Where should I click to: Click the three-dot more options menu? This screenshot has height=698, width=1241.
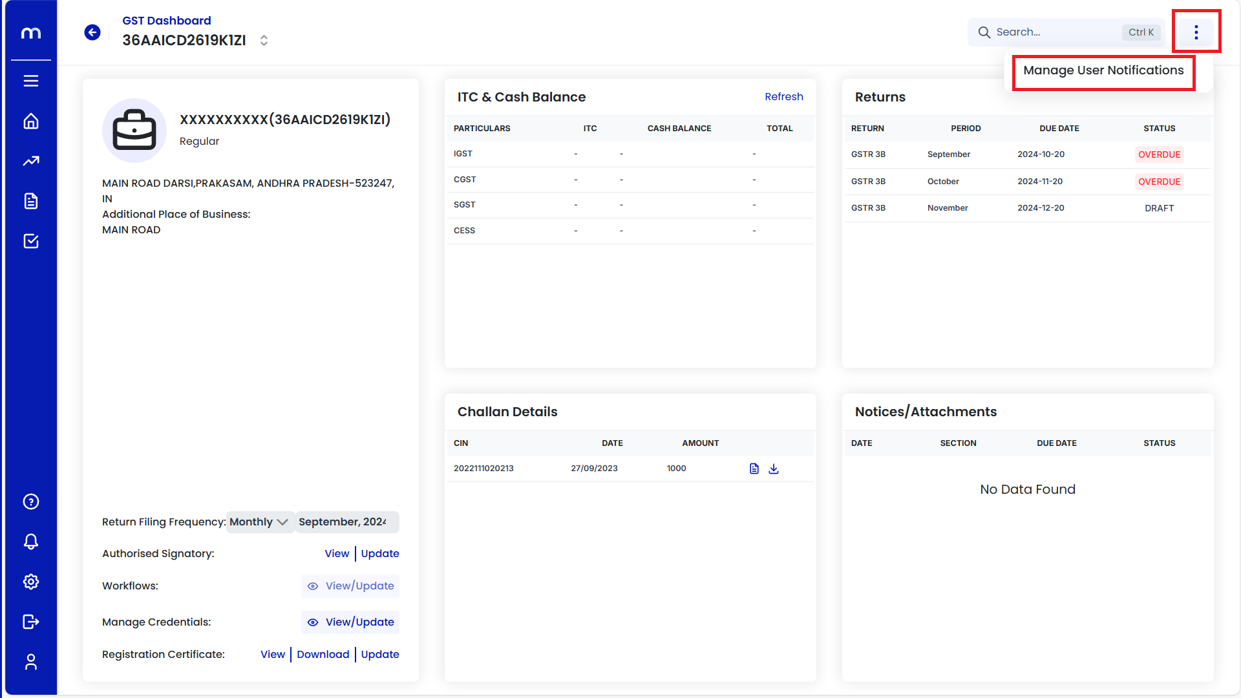(x=1196, y=32)
